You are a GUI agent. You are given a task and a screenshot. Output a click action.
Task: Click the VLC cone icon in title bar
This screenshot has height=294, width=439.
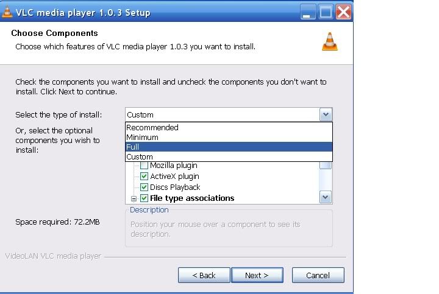point(7,12)
